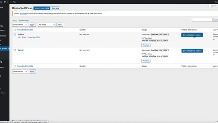218x123 pixels.
Task: Click the Used in column header
Action: pos(82,30)
